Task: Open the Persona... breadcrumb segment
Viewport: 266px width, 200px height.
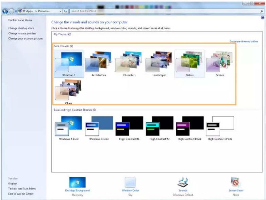Action: click(44, 11)
